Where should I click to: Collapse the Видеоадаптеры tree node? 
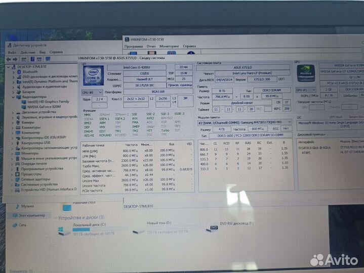click(x=14, y=98)
